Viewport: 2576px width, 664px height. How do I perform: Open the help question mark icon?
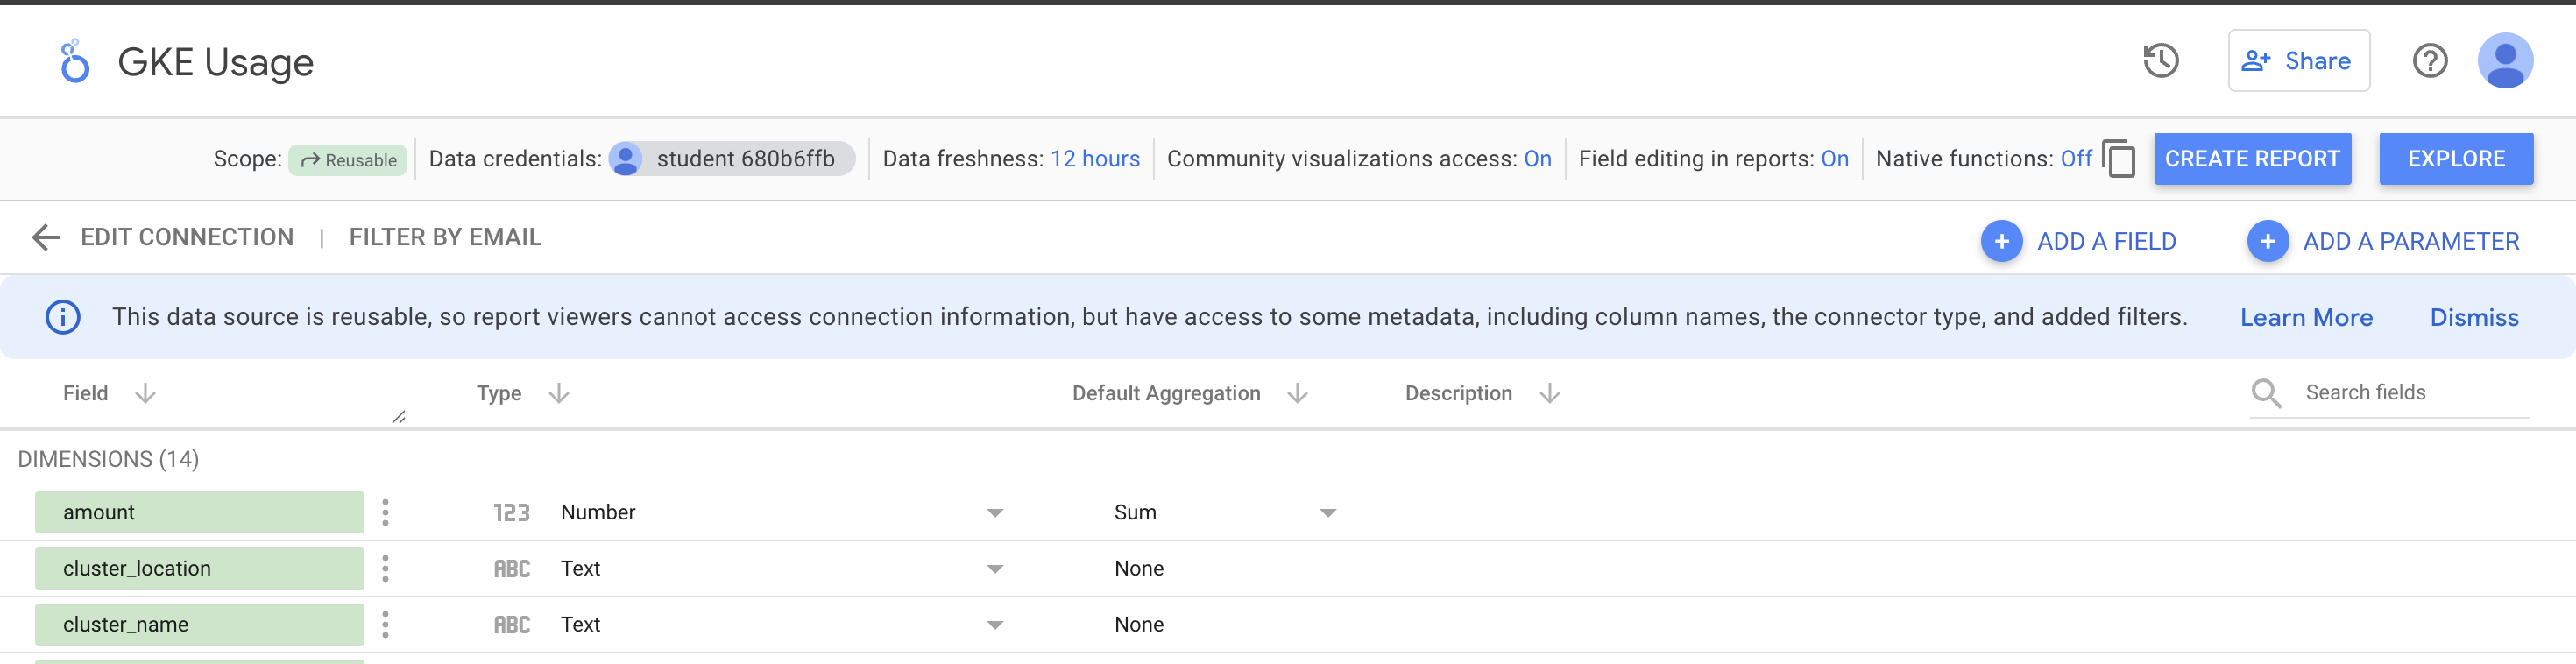pyautogui.click(x=2430, y=61)
